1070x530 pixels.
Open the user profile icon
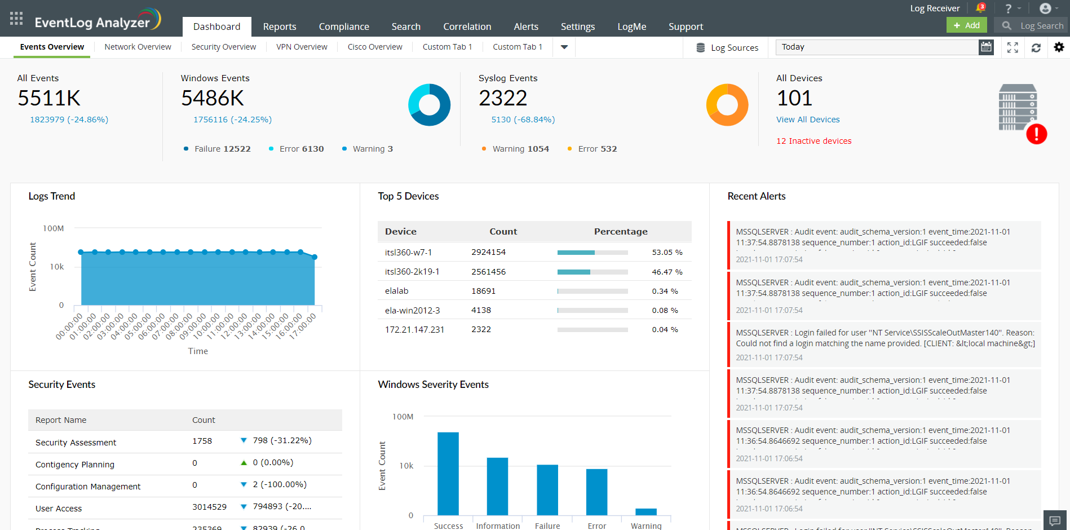point(1044,8)
